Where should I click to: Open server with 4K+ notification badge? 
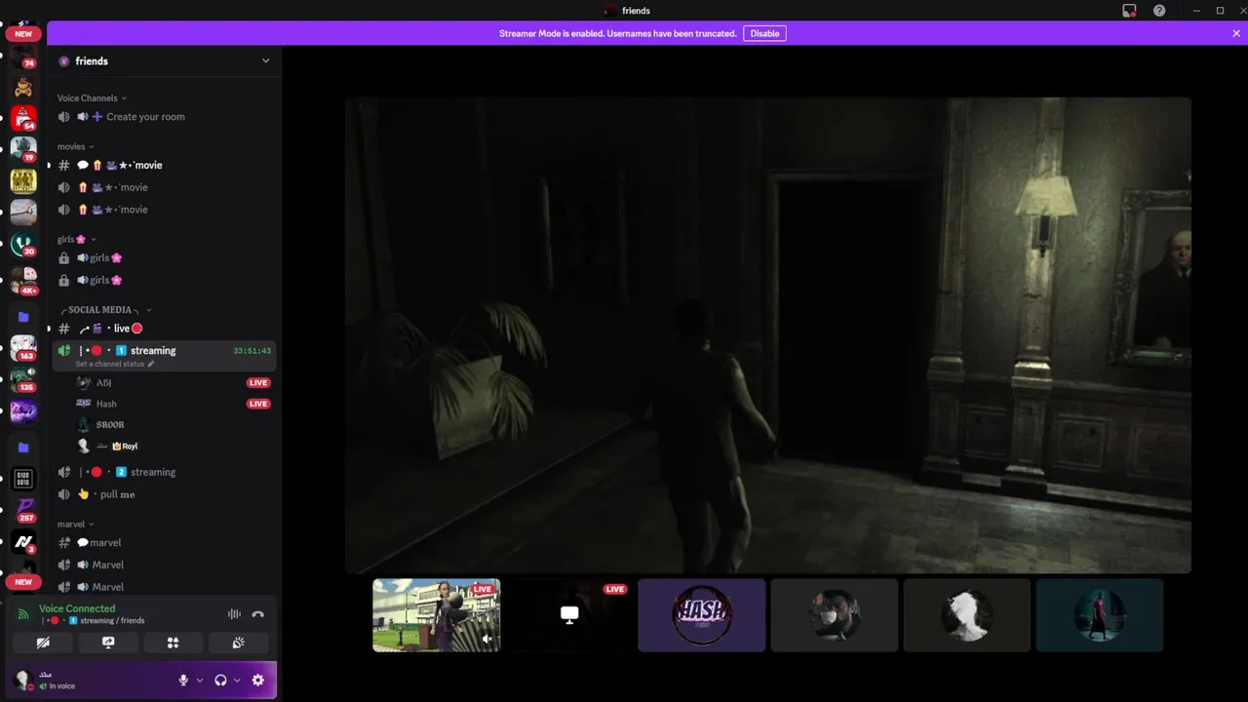click(23, 281)
